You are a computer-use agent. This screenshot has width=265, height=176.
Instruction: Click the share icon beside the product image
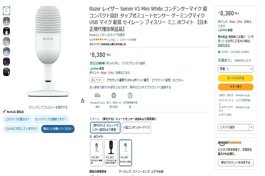point(83,101)
